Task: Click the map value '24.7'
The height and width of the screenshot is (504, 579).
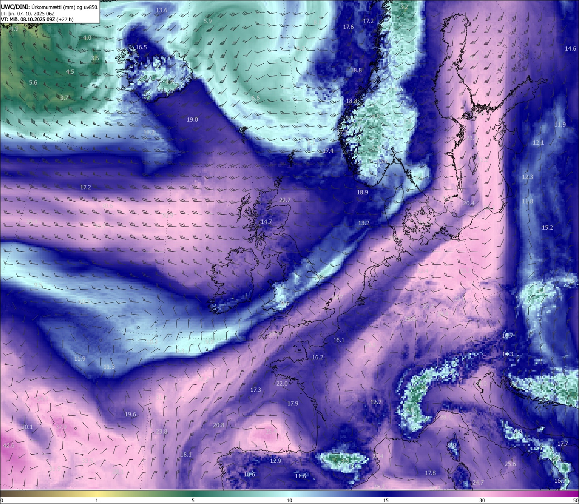Action: click(x=478, y=483)
